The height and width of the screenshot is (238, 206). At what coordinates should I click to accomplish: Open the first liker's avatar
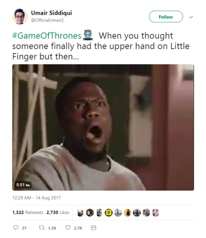(x=80, y=213)
